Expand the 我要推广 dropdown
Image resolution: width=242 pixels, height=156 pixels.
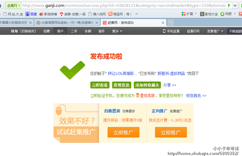[215, 31]
